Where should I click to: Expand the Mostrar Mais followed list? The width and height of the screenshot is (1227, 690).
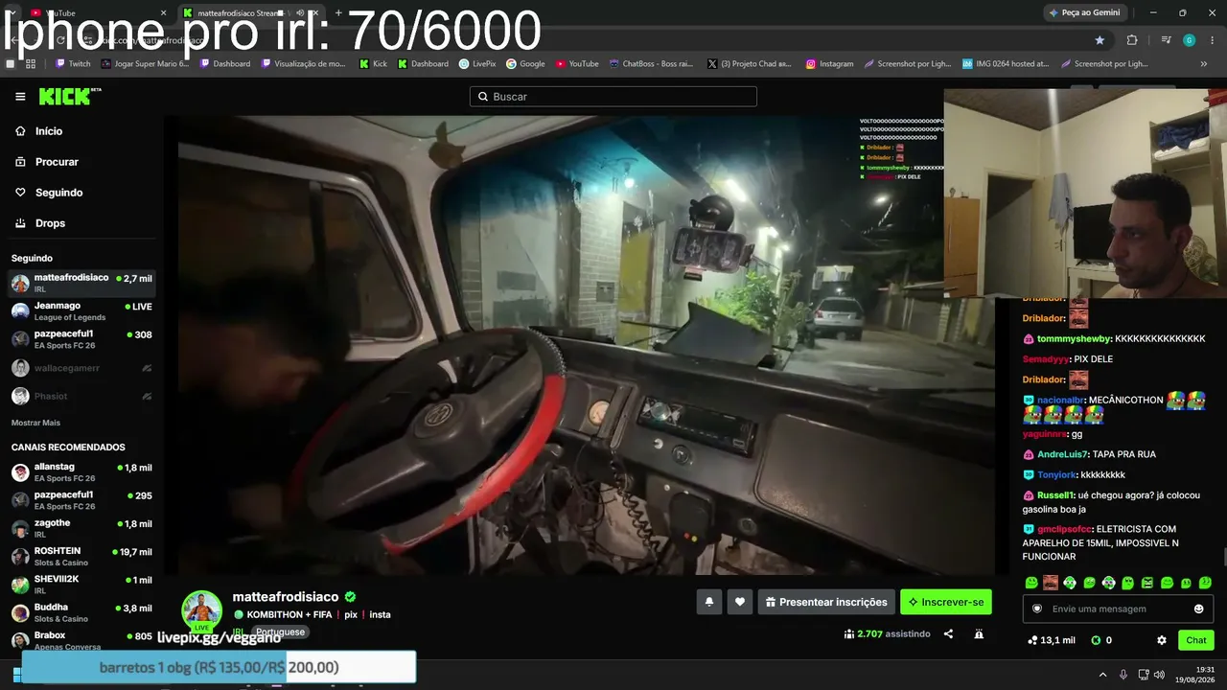(x=35, y=423)
